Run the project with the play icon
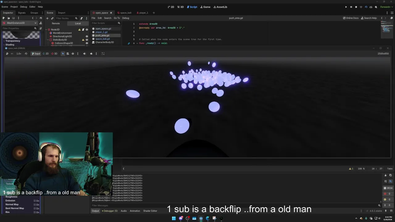This screenshot has height=222, width=395. (346, 7)
